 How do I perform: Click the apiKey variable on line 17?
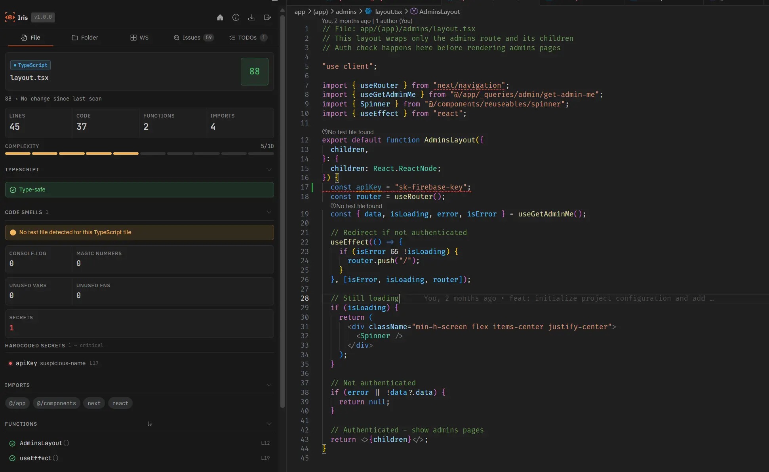[369, 187]
